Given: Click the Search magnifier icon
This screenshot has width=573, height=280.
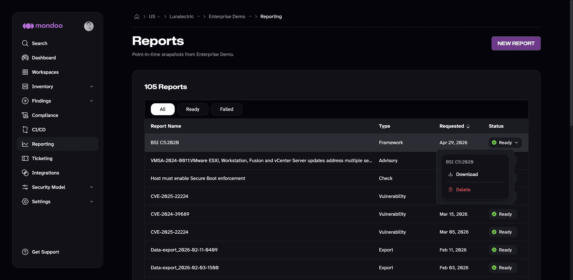Looking at the screenshot, I should [x=25, y=43].
